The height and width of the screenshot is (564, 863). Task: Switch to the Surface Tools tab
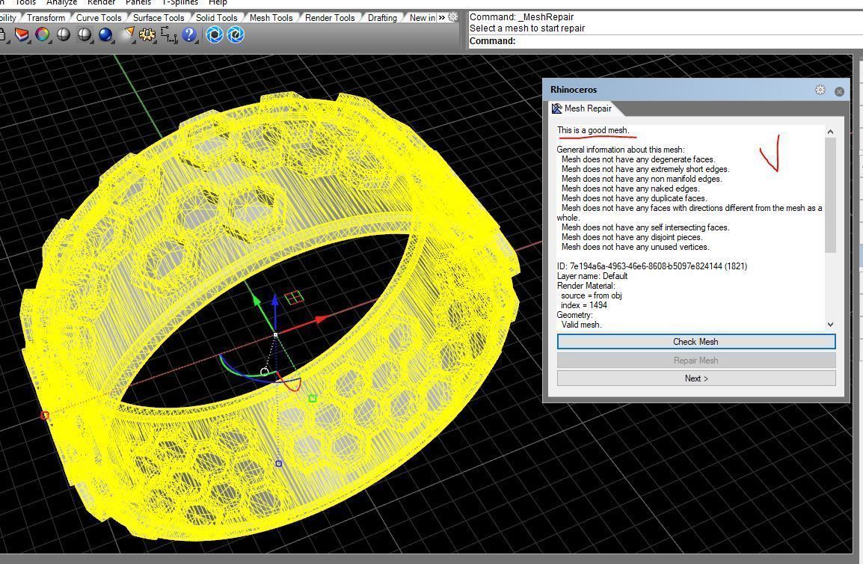tap(159, 18)
